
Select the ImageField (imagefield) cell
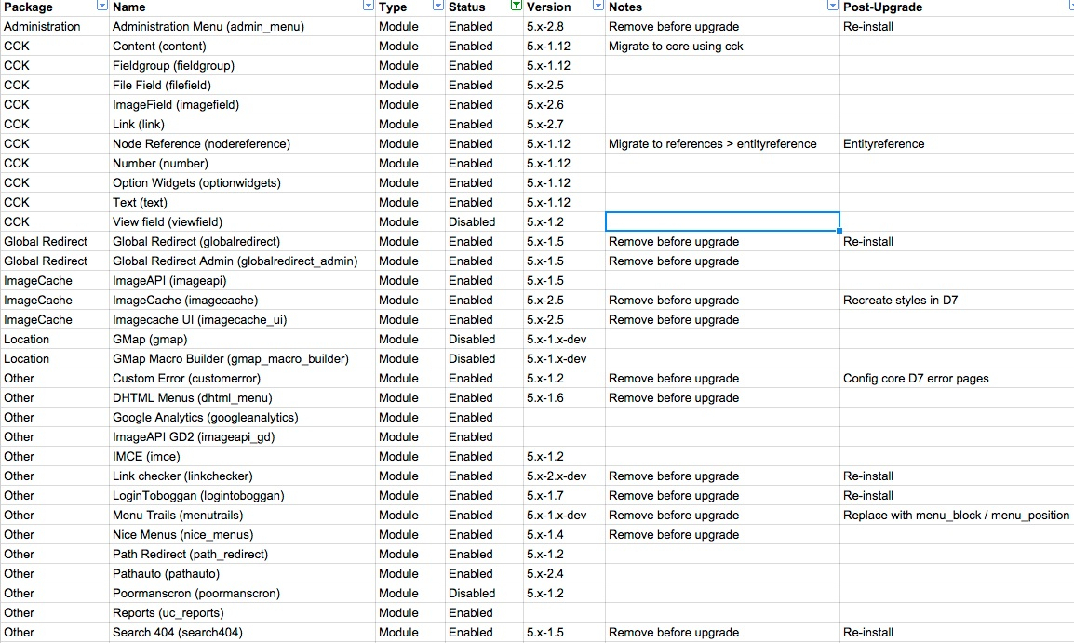pyautogui.click(x=243, y=105)
